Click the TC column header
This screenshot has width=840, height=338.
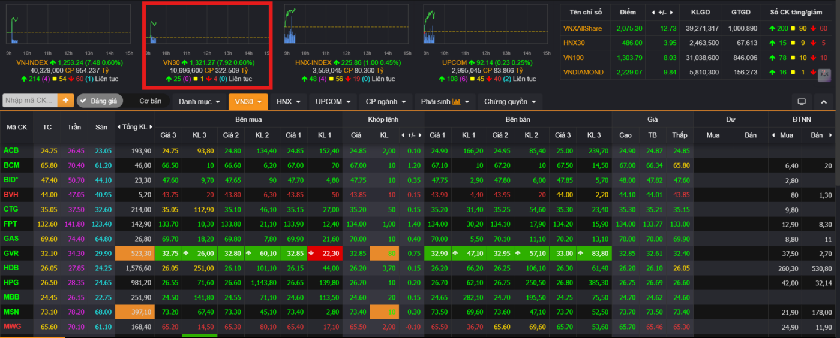point(47,127)
